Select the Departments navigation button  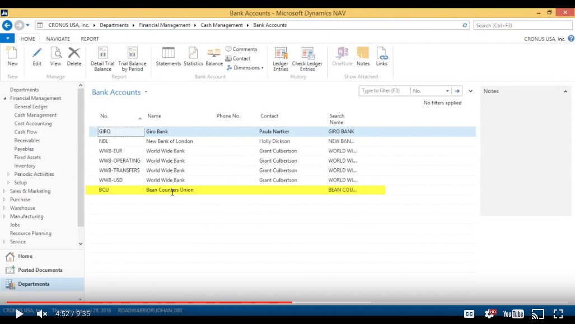[42, 284]
